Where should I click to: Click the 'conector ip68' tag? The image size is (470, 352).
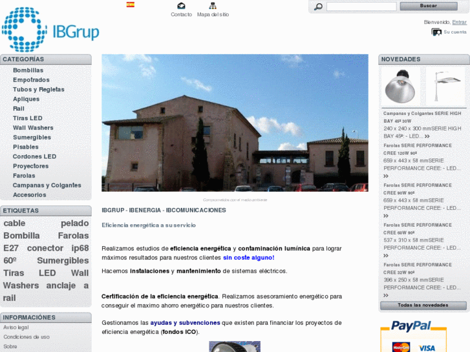click(x=58, y=249)
